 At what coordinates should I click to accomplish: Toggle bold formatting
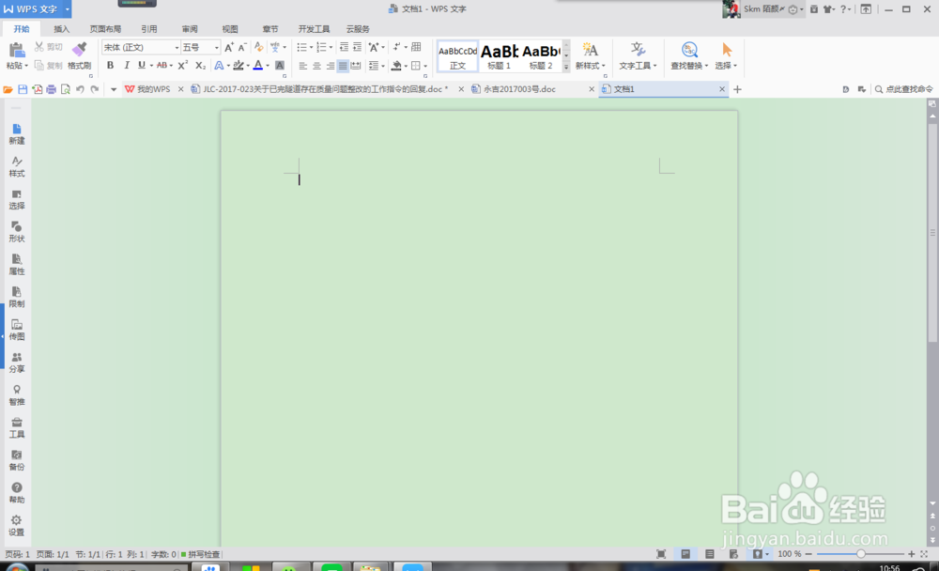110,66
